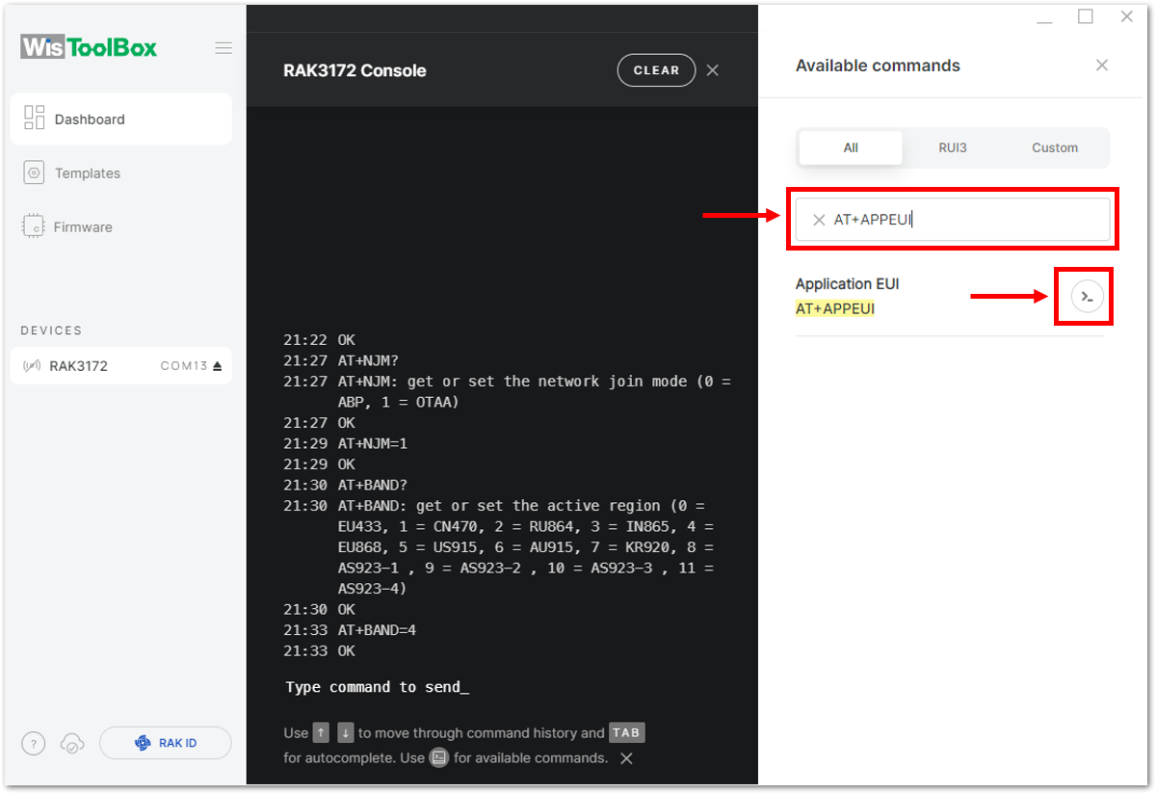
Task: Click the down arrow history key icon
Action: 345,733
